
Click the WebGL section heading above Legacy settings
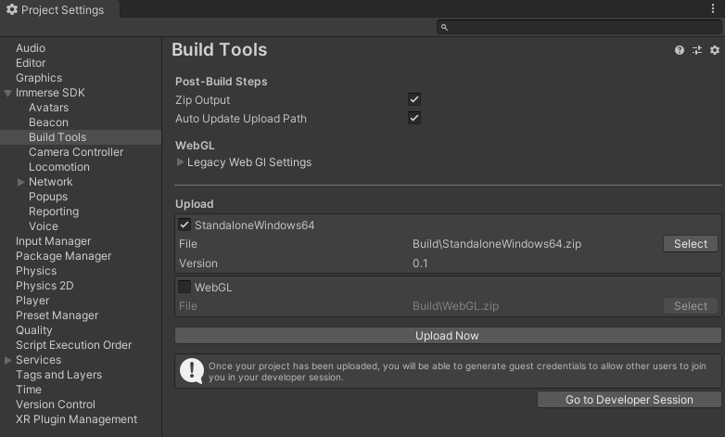(x=195, y=146)
